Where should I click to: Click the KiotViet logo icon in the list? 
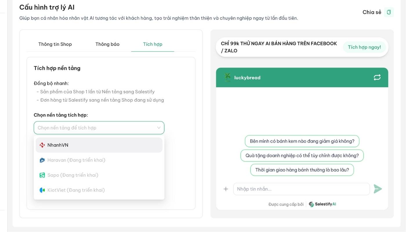42,190
